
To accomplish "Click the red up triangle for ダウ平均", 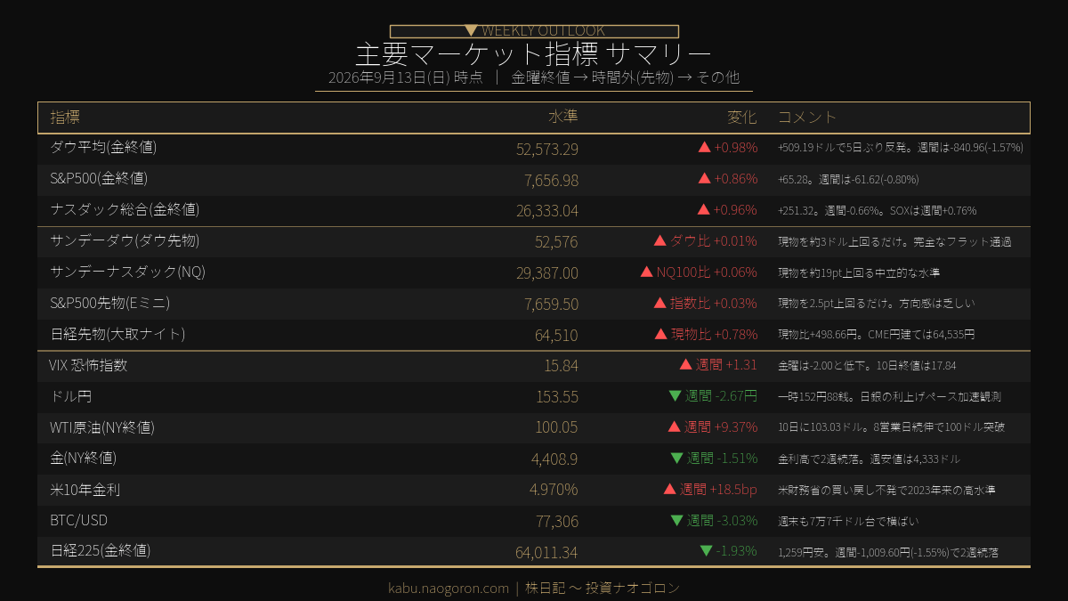I will [x=704, y=147].
